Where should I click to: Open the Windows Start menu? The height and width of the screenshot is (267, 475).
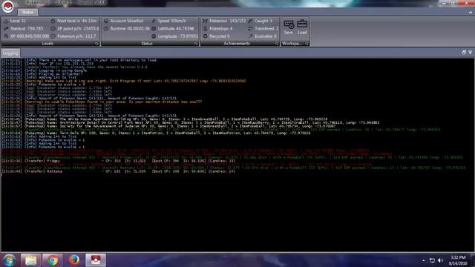9,260
